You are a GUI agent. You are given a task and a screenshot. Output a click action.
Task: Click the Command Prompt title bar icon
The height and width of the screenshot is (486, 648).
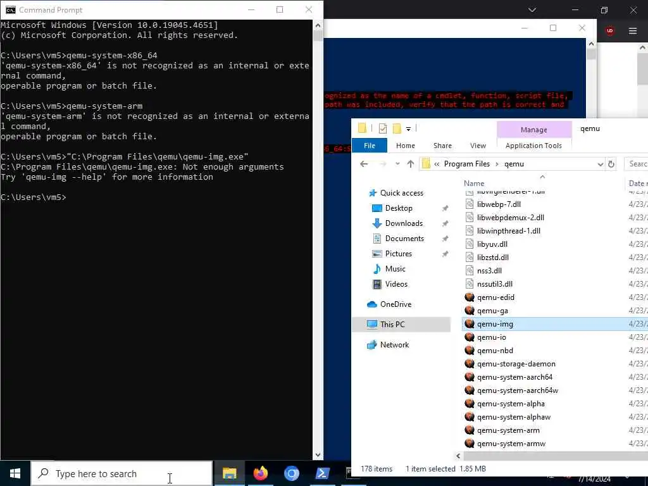click(x=10, y=10)
